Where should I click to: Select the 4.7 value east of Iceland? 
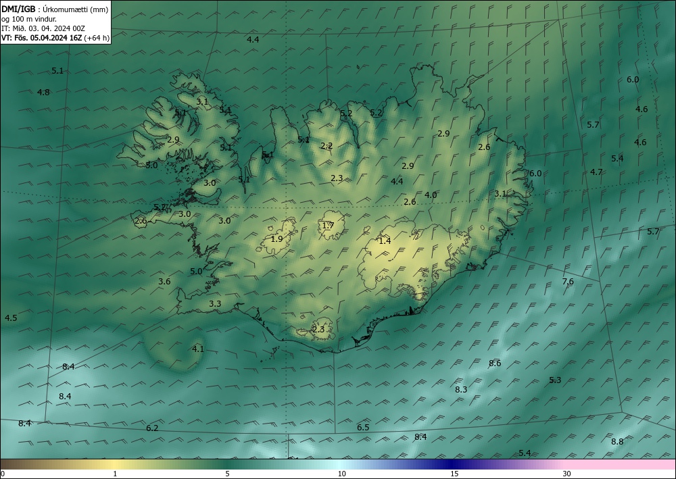click(596, 172)
